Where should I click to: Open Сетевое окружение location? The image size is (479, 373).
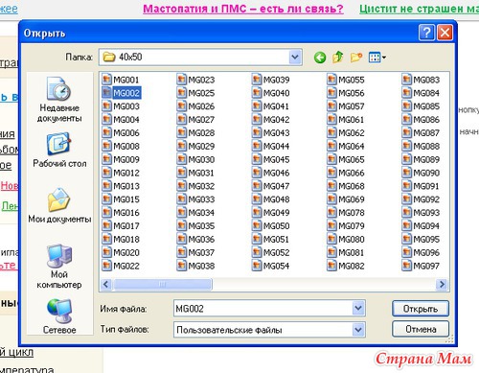pos(59,316)
